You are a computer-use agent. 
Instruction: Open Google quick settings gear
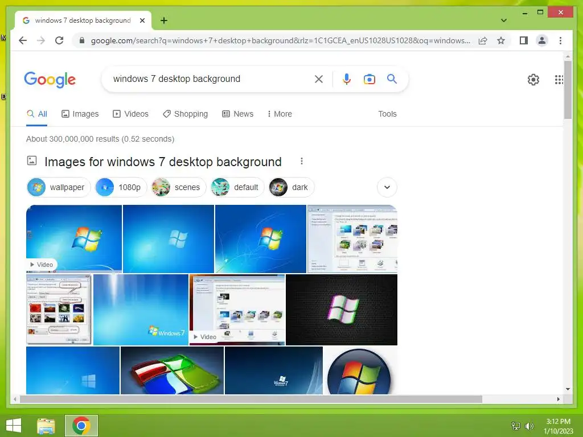coord(533,79)
